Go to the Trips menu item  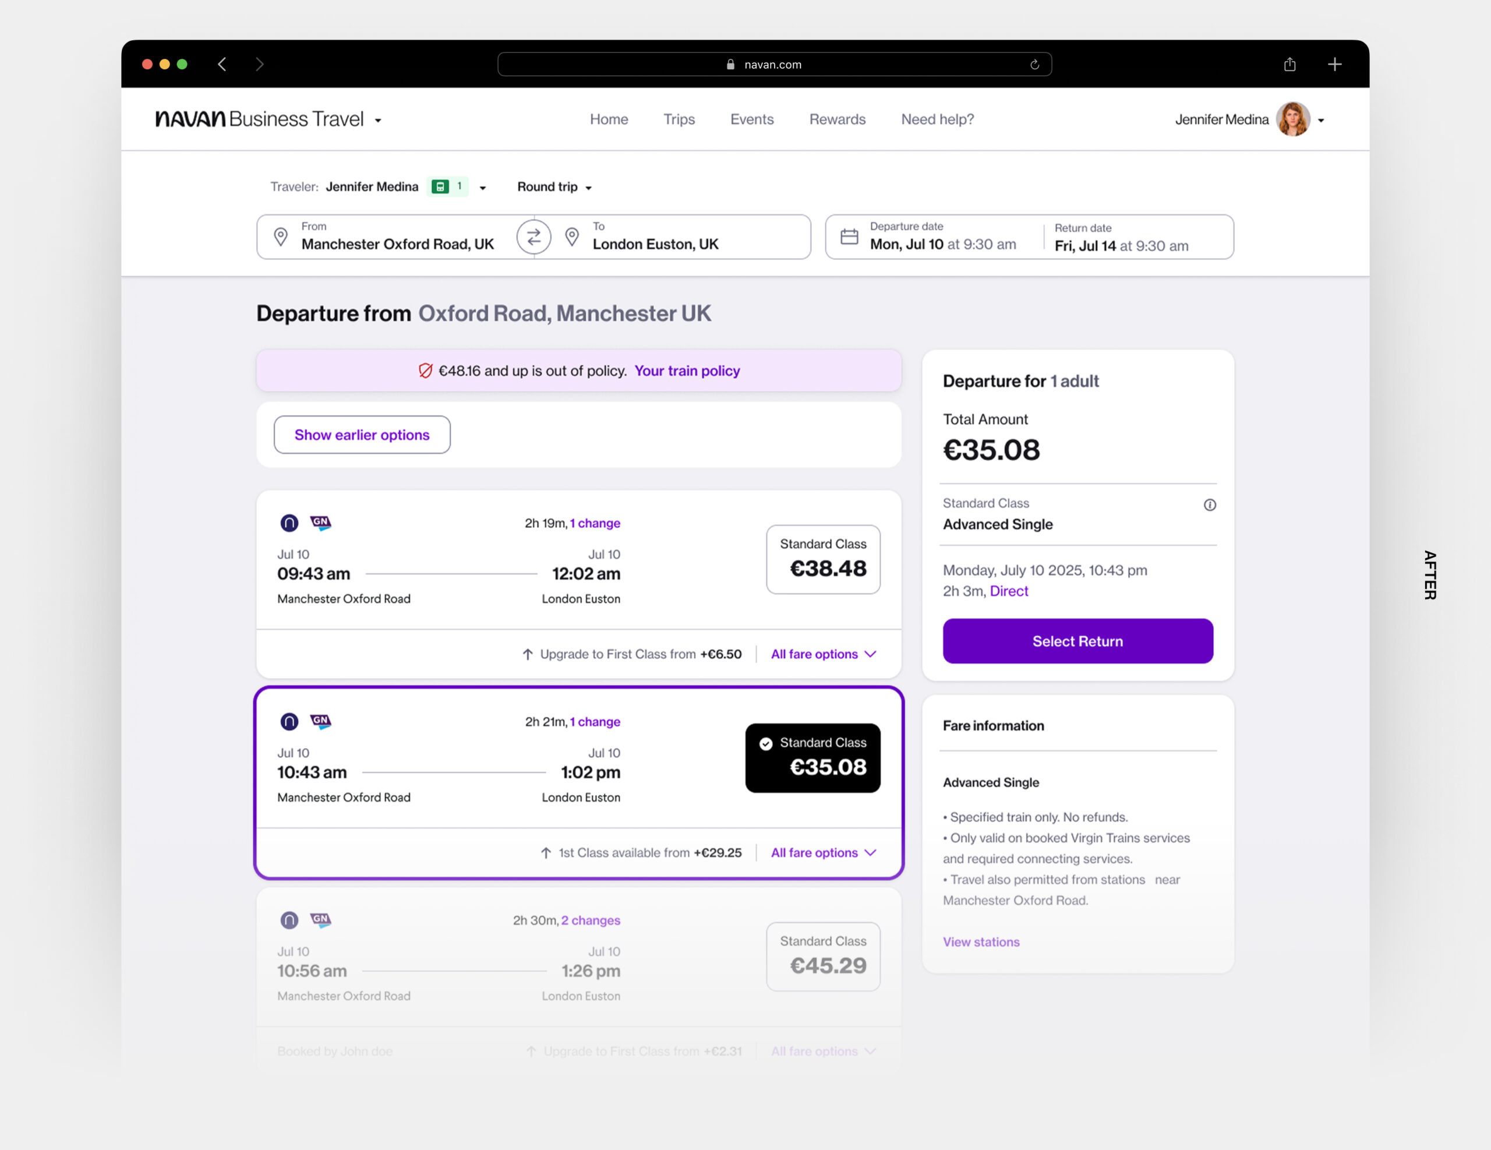[679, 119]
